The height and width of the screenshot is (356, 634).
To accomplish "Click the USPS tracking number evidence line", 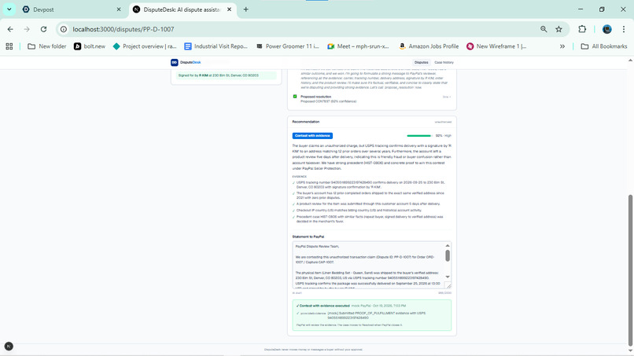I will coord(370,185).
